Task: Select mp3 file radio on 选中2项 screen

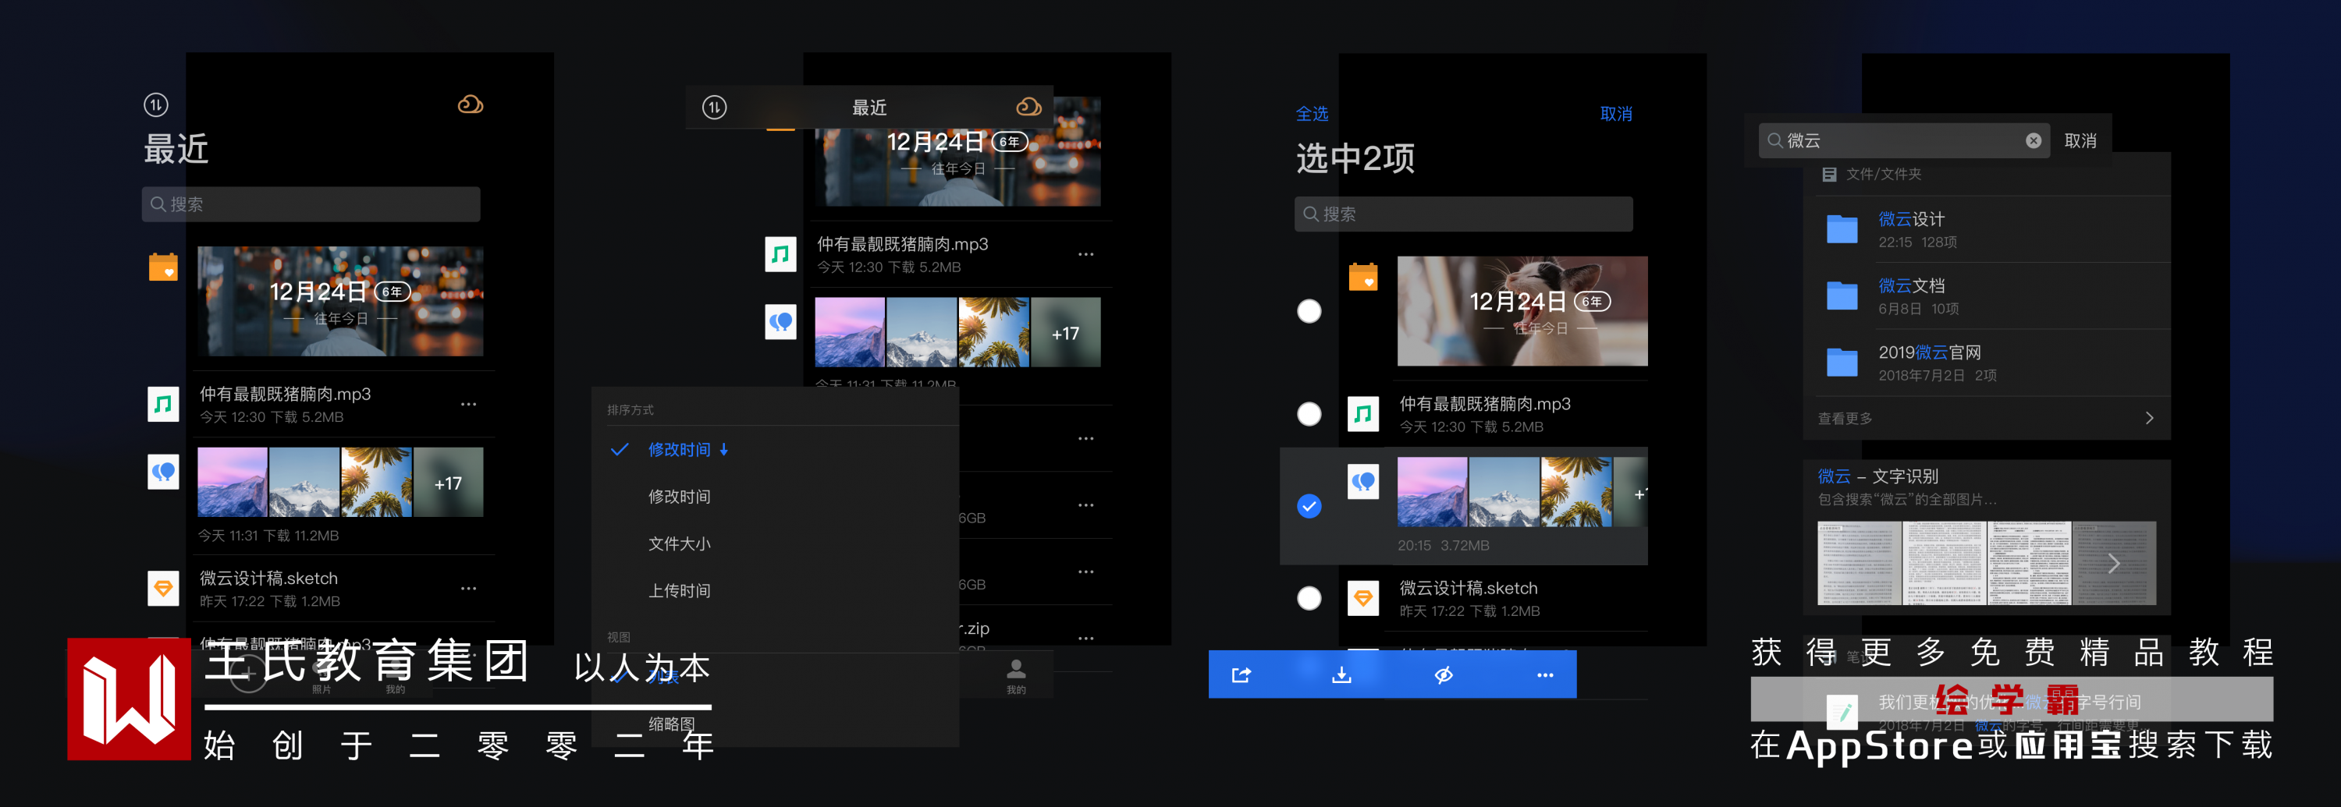Action: (x=1309, y=414)
